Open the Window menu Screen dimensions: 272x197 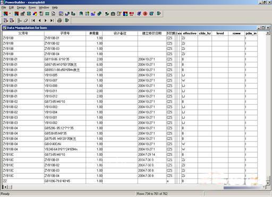pyautogui.click(x=44, y=7)
